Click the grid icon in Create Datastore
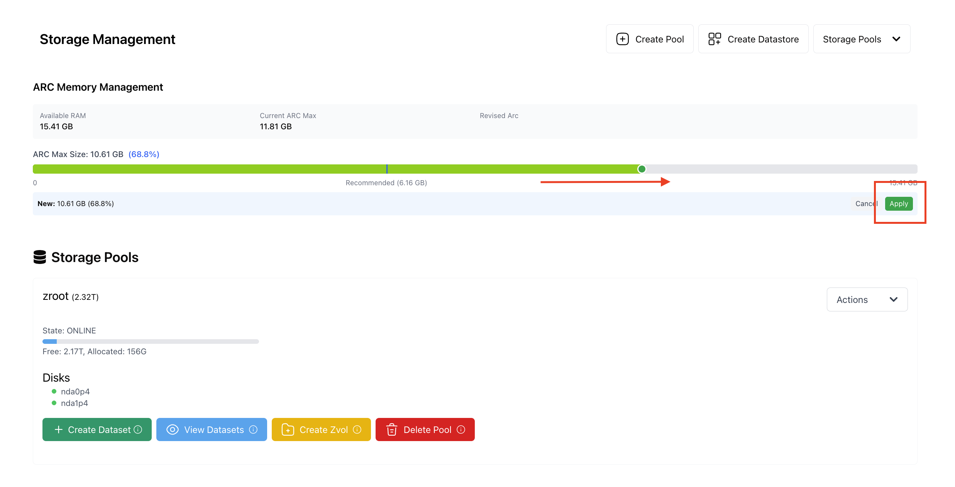This screenshot has width=955, height=487. [715, 39]
